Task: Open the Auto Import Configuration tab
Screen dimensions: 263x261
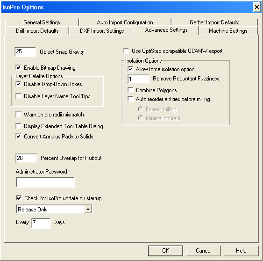Action: tap(125, 22)
